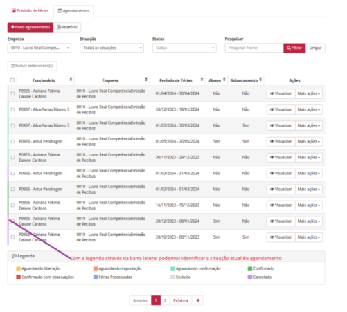Screen dimensions: 347x312
Task: Open Mais ações for the 01/04/2024 row
Action: [x=309, y=93]
